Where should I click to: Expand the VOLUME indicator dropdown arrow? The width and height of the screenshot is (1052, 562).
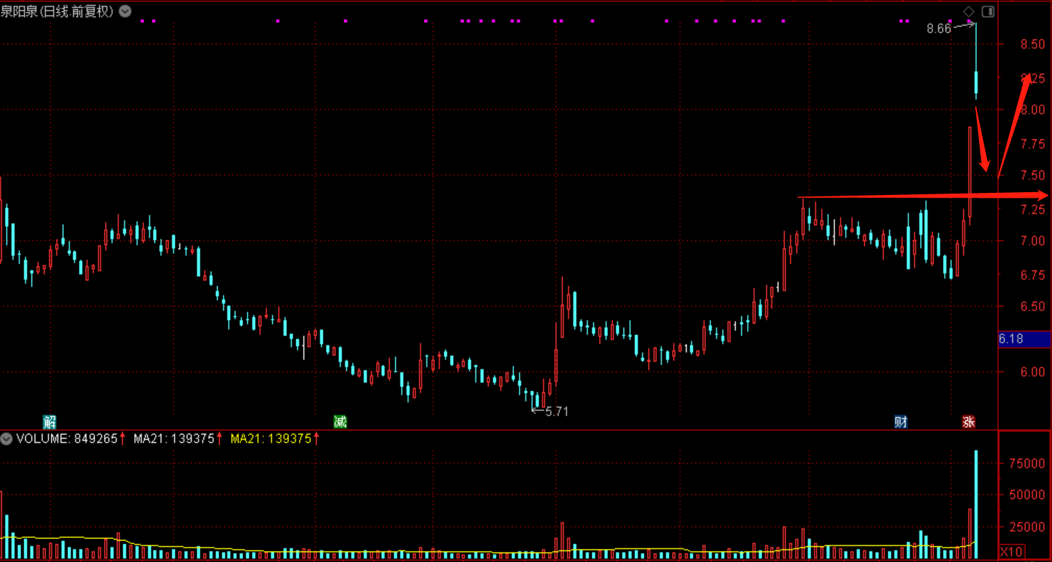pyautogui.click(x=6, y=438)
